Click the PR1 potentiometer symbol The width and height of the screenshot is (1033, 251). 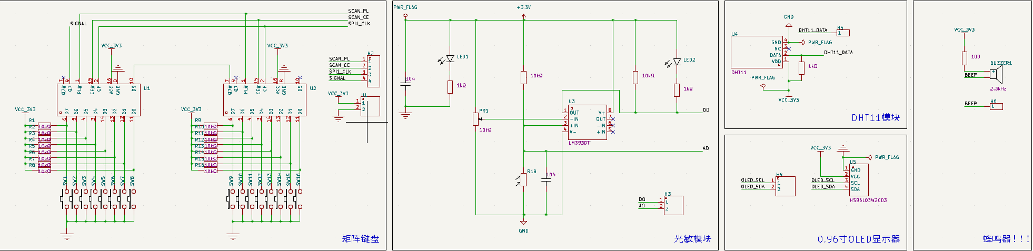pyautogui.click(x=476, y=119)
